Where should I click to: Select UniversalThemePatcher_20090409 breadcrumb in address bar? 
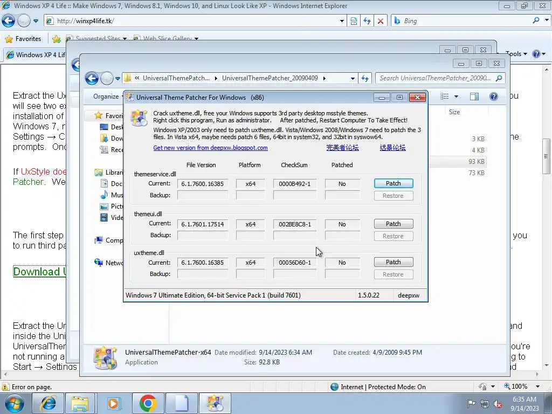pyautogui.click(x=270, y=78)
